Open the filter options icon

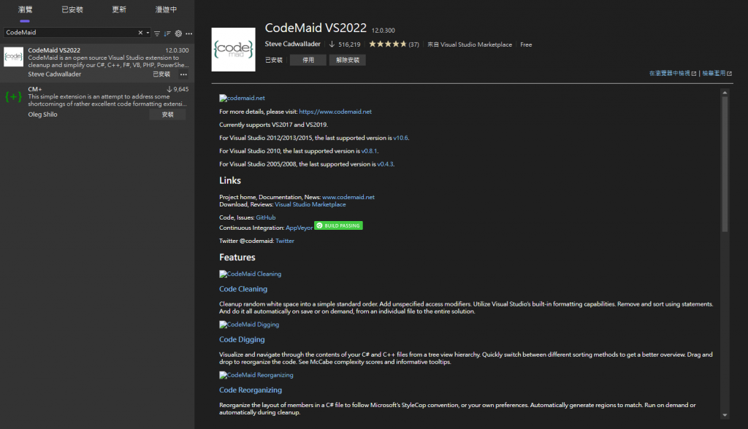157,34
